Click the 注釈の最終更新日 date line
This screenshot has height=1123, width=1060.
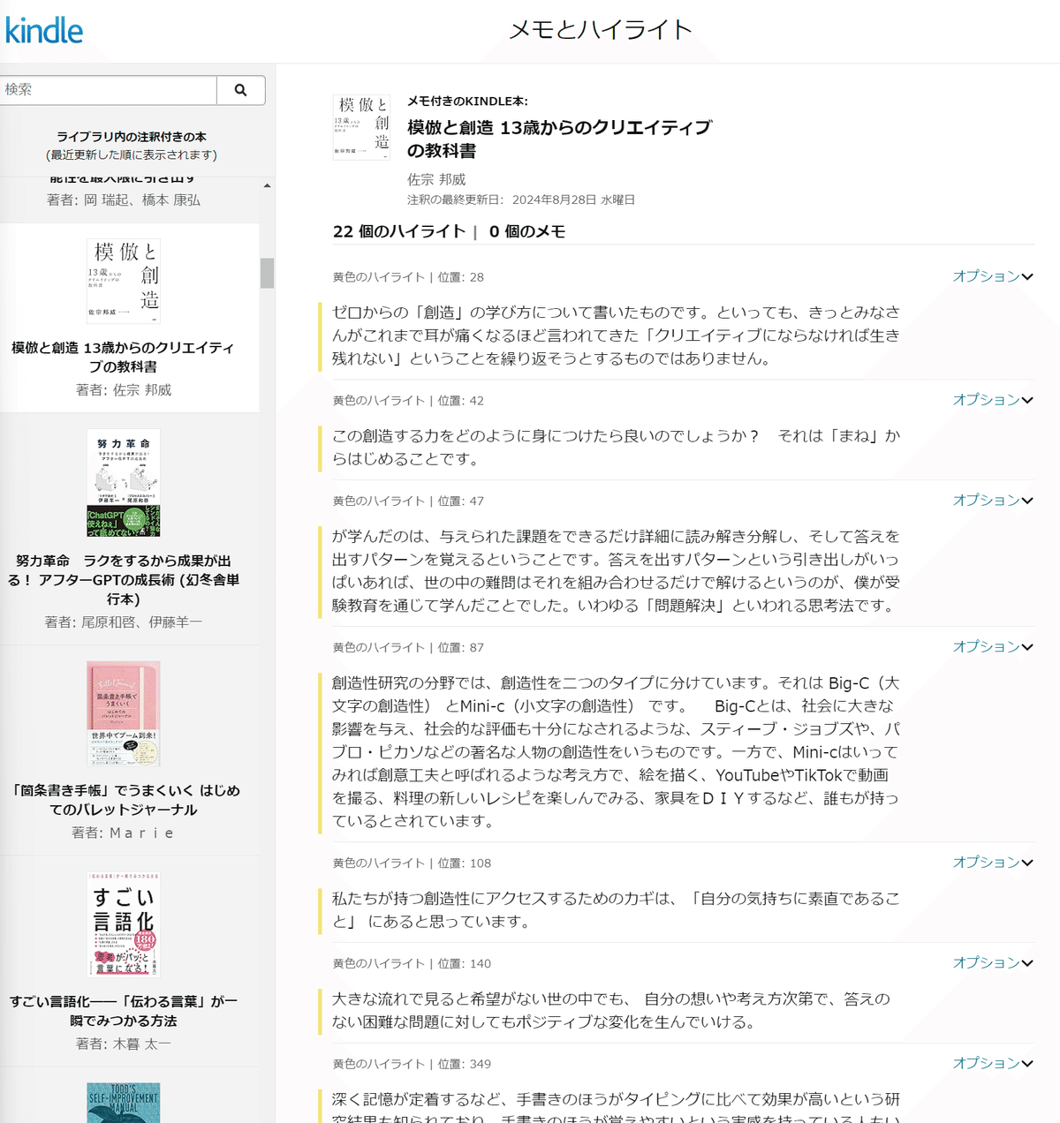coord(521,200)
